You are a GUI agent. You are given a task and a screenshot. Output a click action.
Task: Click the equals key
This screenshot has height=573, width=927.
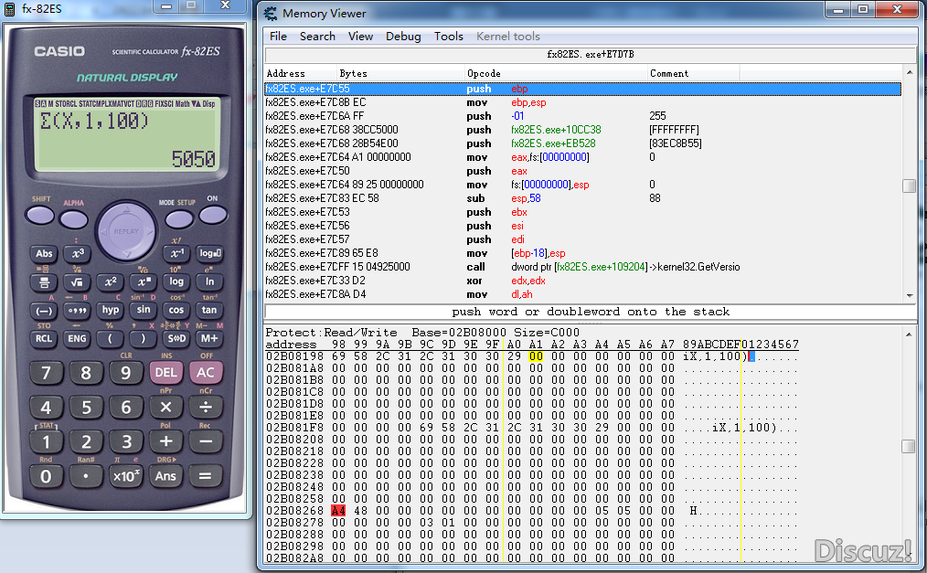point(205,476)
